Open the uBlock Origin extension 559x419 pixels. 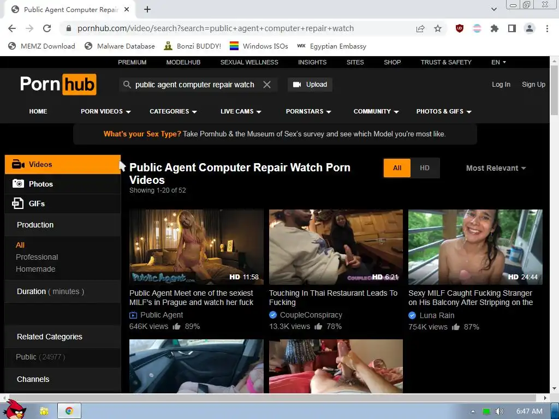(x=460, y=28)
